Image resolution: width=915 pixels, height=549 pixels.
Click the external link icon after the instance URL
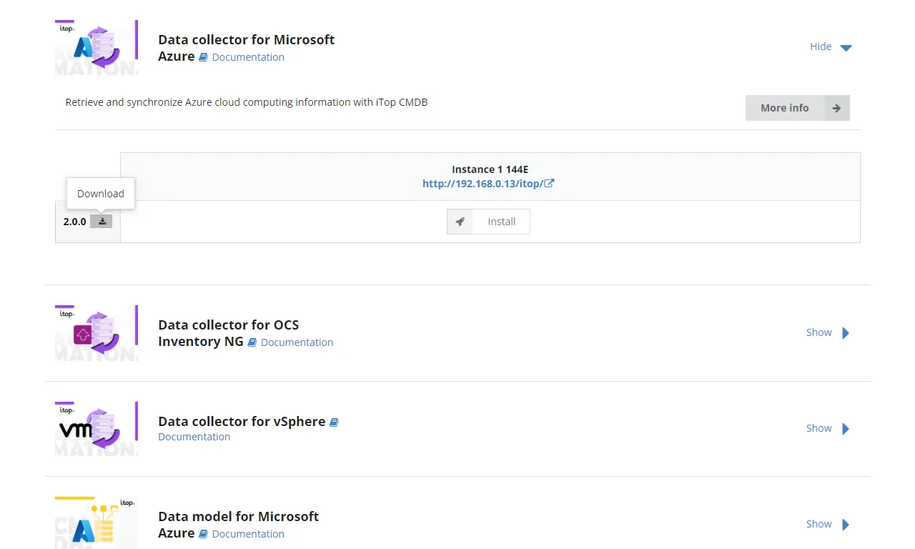[549, 183]
